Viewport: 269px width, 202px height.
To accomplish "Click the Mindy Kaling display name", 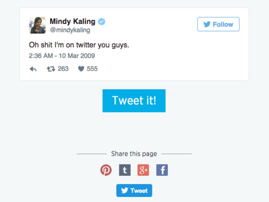I will (x=72, y=21).
